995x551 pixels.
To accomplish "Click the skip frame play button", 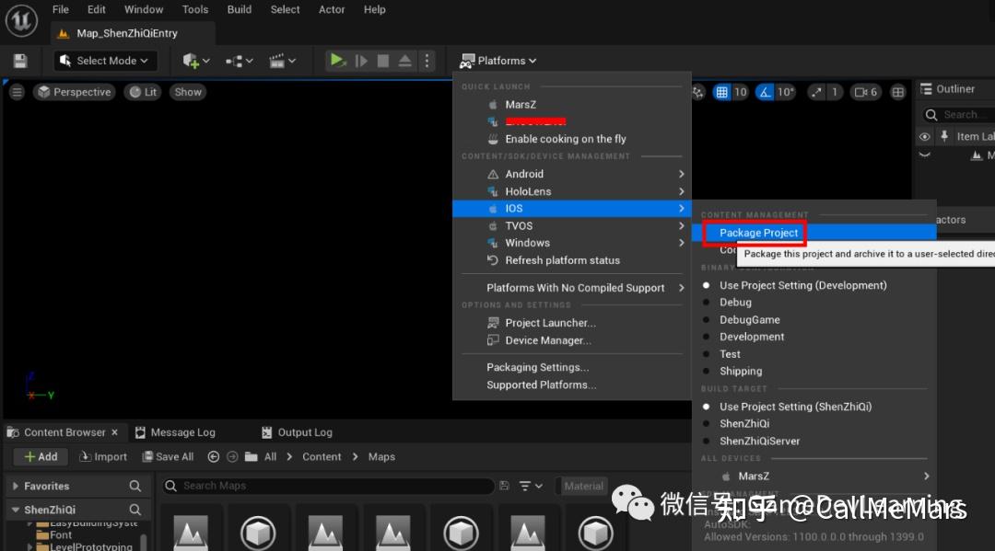I will tap(361, 61).
